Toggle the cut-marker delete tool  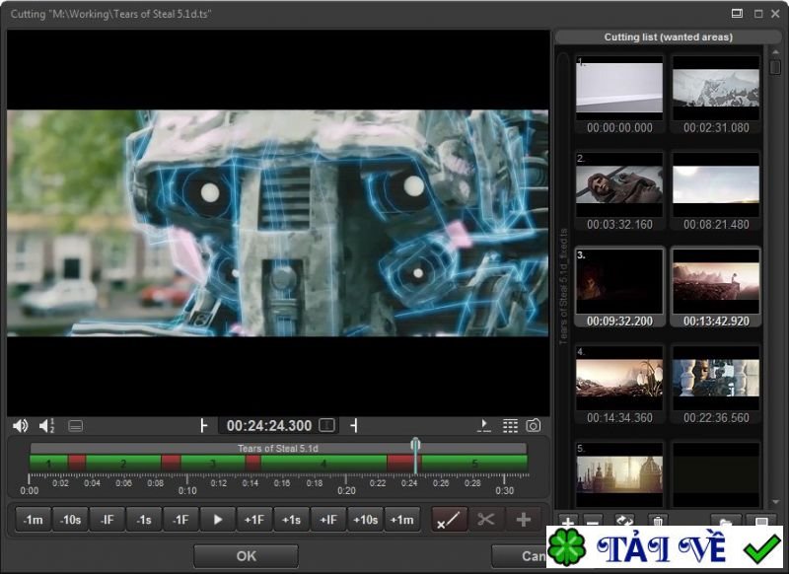point(450,520)
